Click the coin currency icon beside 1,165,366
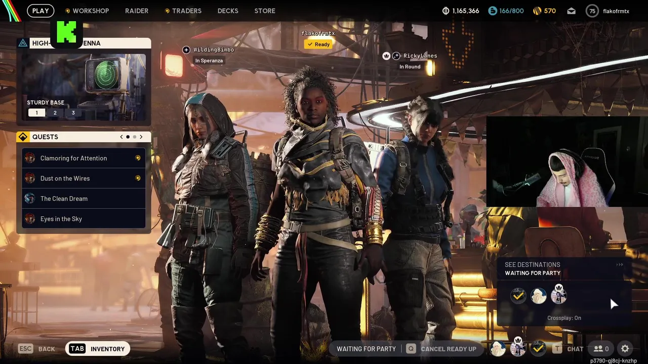 point(445,11)
